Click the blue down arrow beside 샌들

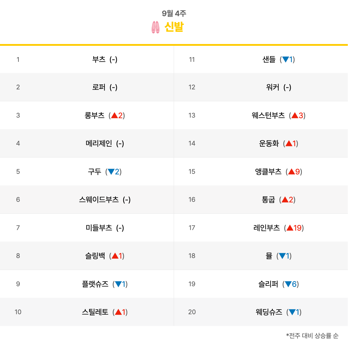click(x=286, y=59)
